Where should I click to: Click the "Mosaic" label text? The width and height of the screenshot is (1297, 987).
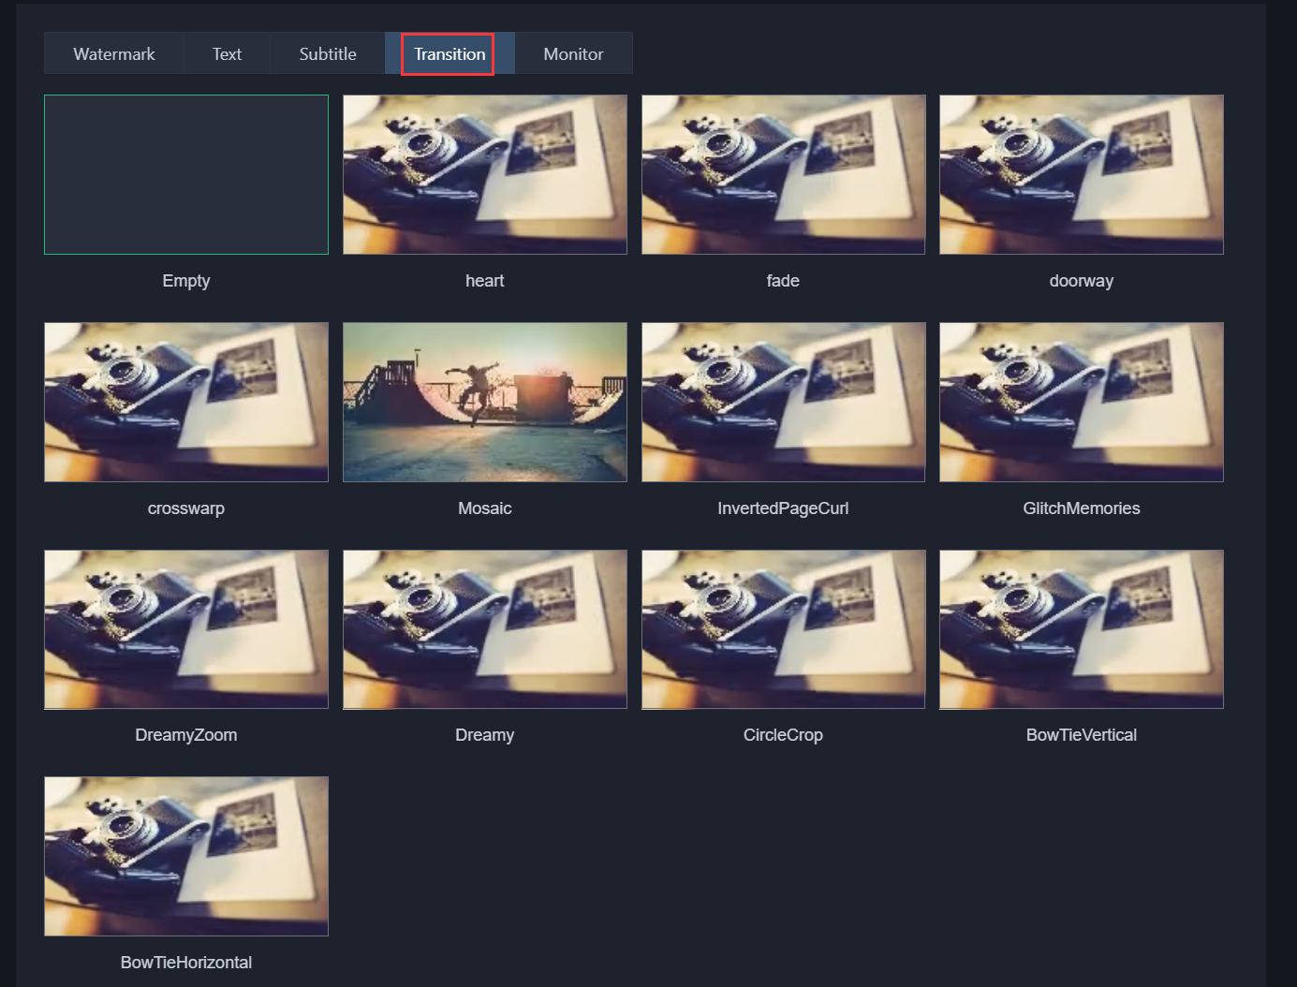tap(485, 508)
